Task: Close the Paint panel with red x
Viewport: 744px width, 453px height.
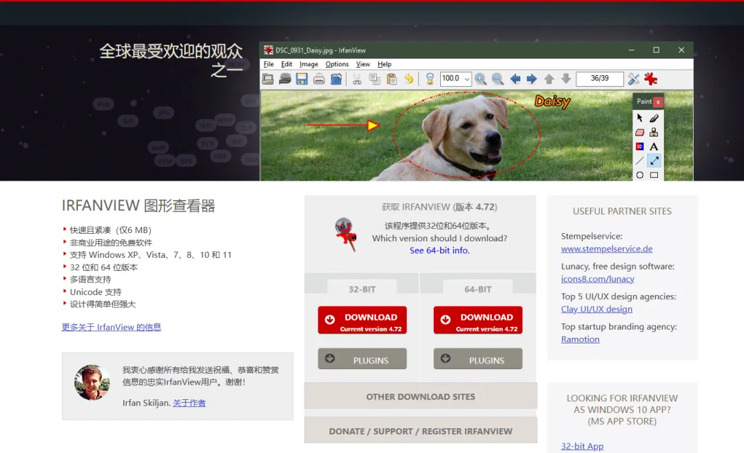Action: coord(658,101)
